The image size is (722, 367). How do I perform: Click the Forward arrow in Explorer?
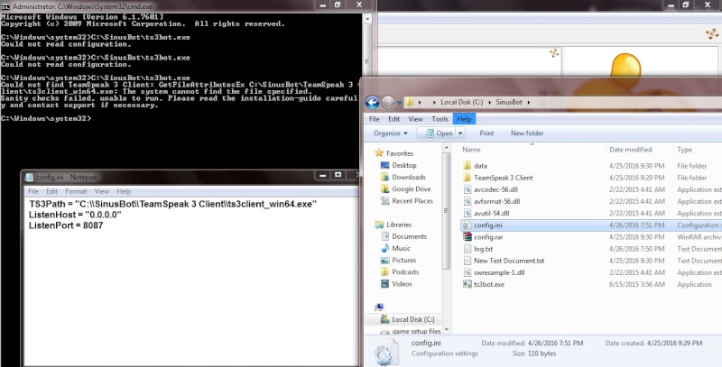(388, 102)
